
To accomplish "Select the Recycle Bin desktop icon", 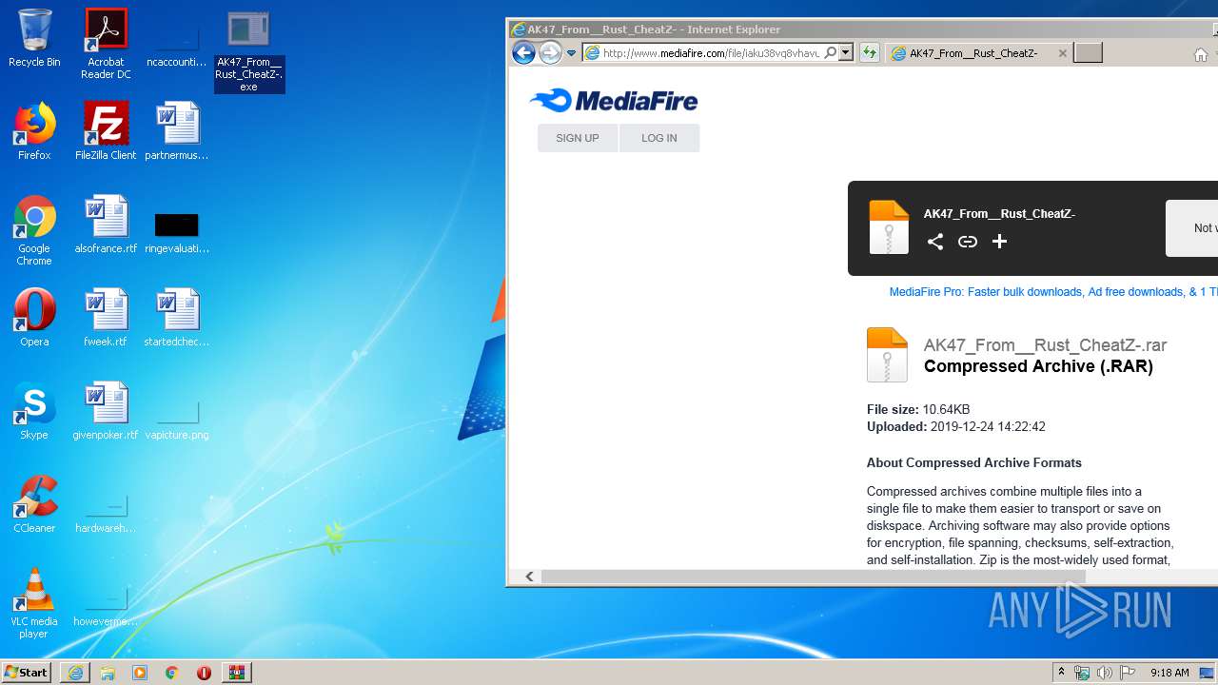I will pos(34,38).
